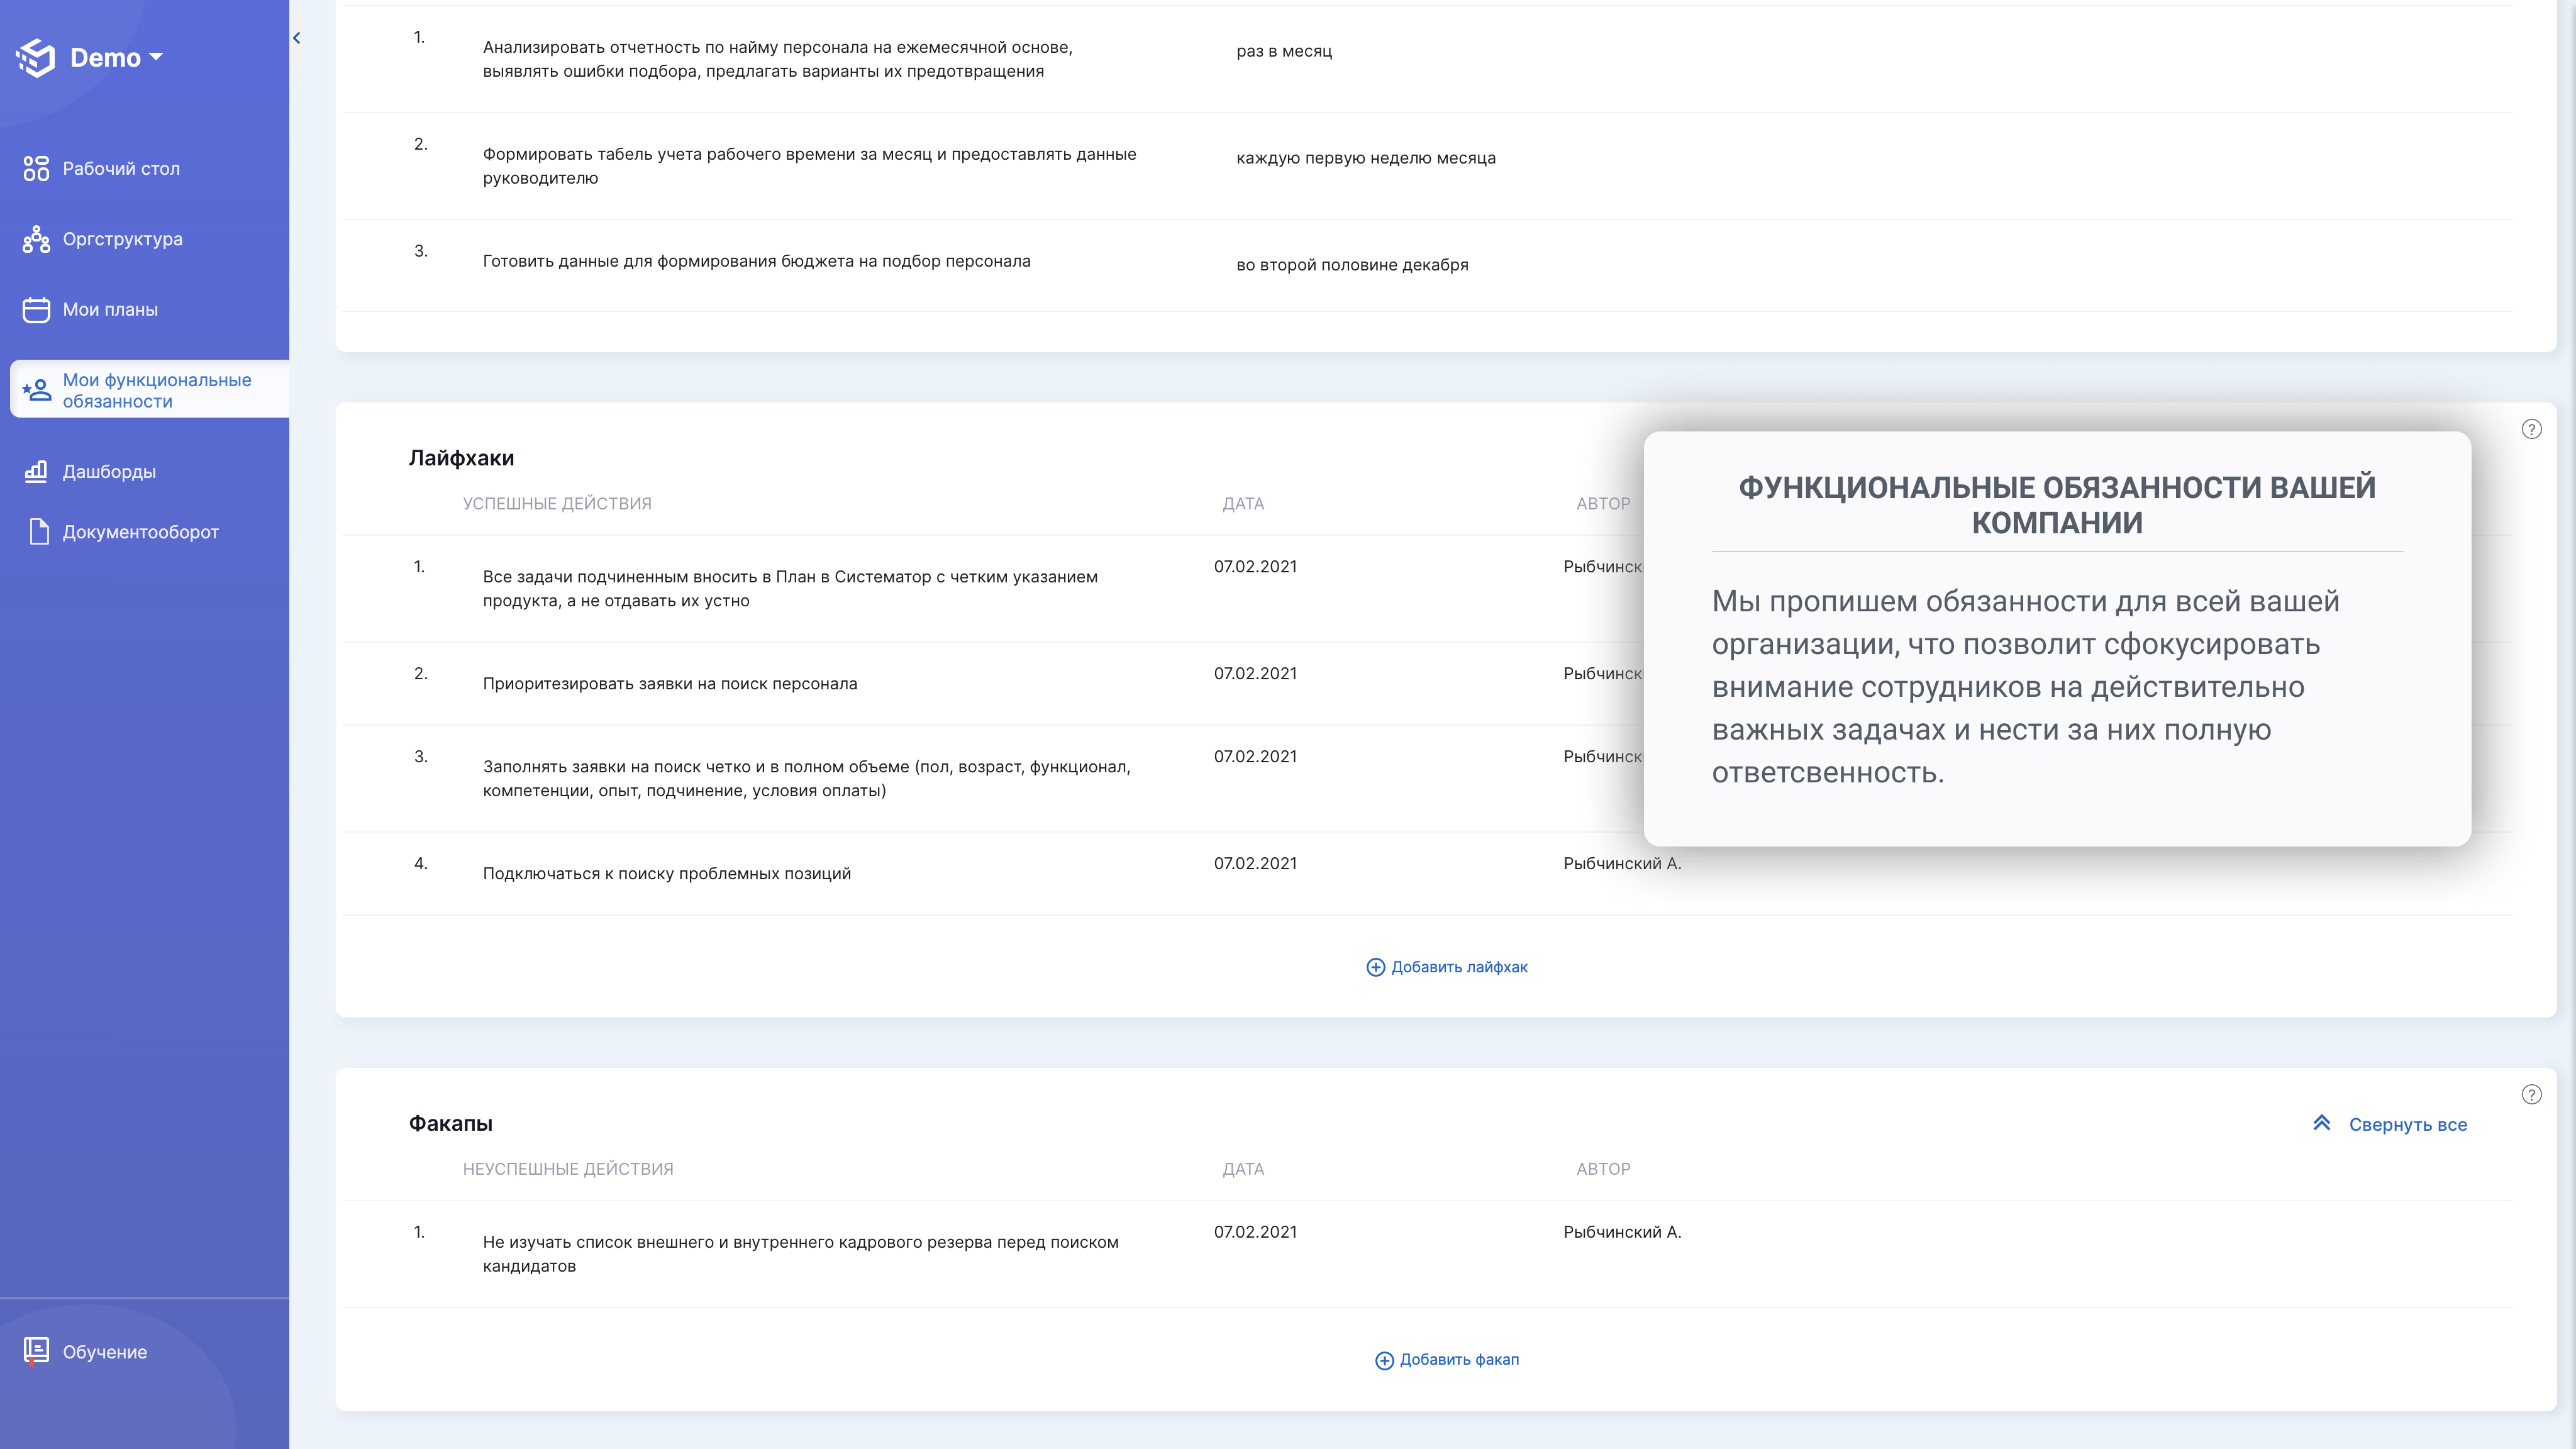2576x1449 pixels.
Task: Click Лайфхаки section heading
Action: (461, 458)
